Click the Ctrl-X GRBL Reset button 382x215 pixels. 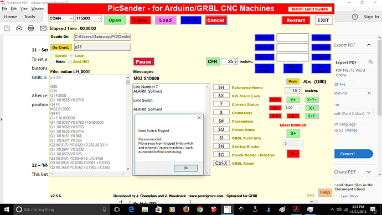[221, 163]
